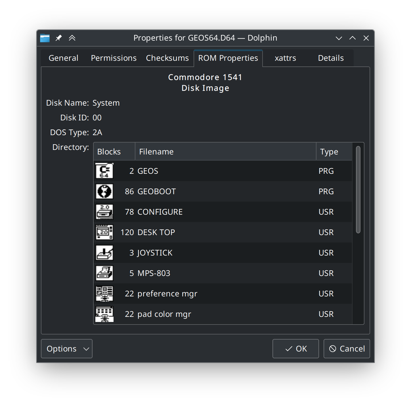This screenshot has width=411, height=406.
Task: Click PRG type of GEOS row
Action: coord(326,171)
